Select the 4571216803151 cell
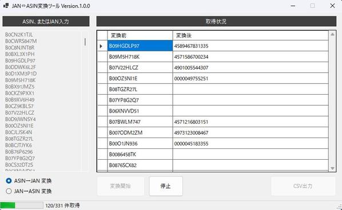Image resolution: width=342 pixels, height=210 pixels. tap(250, 122)
